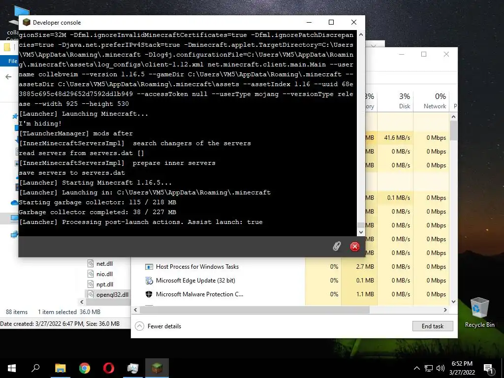Select opengl32.dll file in File Explorer
This screenshot has height=378, width=504.
click(x=112, y=294)
